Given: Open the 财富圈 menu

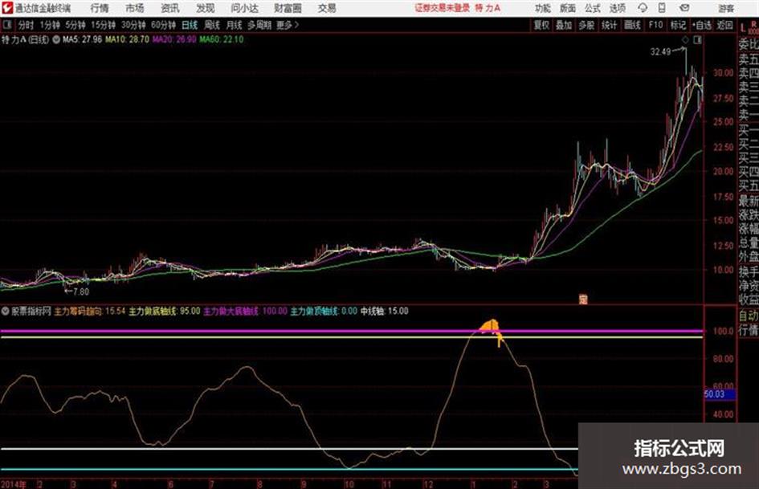Looking at the screenshot, I should click(288, 8).
